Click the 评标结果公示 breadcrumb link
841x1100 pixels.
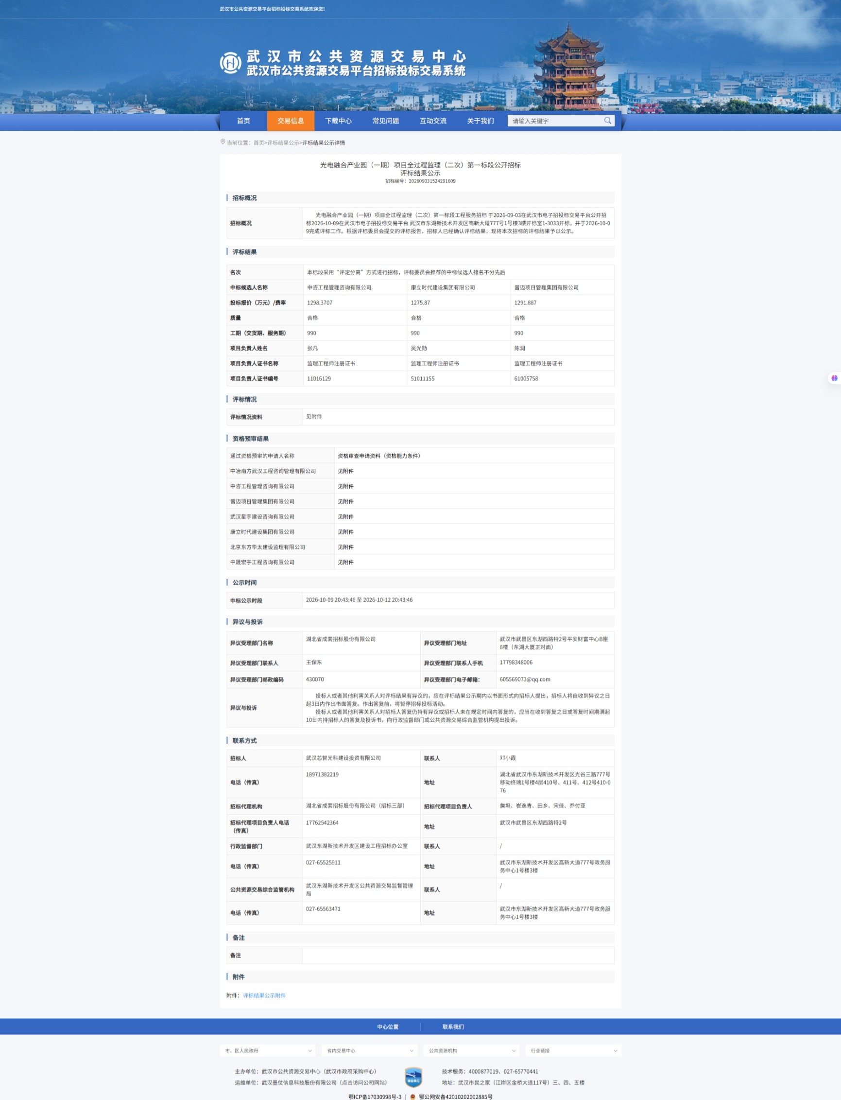(283, 143)
